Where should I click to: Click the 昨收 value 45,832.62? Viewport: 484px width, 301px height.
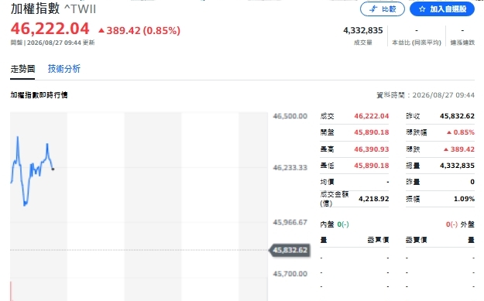tap(457, 116)
